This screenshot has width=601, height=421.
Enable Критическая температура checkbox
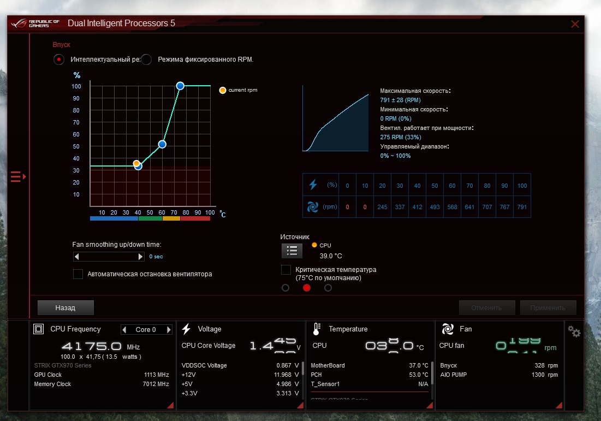[x=286, y=270]
